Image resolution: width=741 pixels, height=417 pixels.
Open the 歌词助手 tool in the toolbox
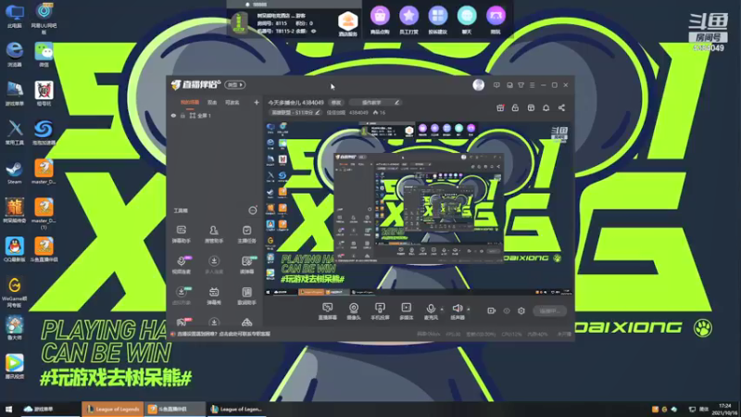coord(246,296)
